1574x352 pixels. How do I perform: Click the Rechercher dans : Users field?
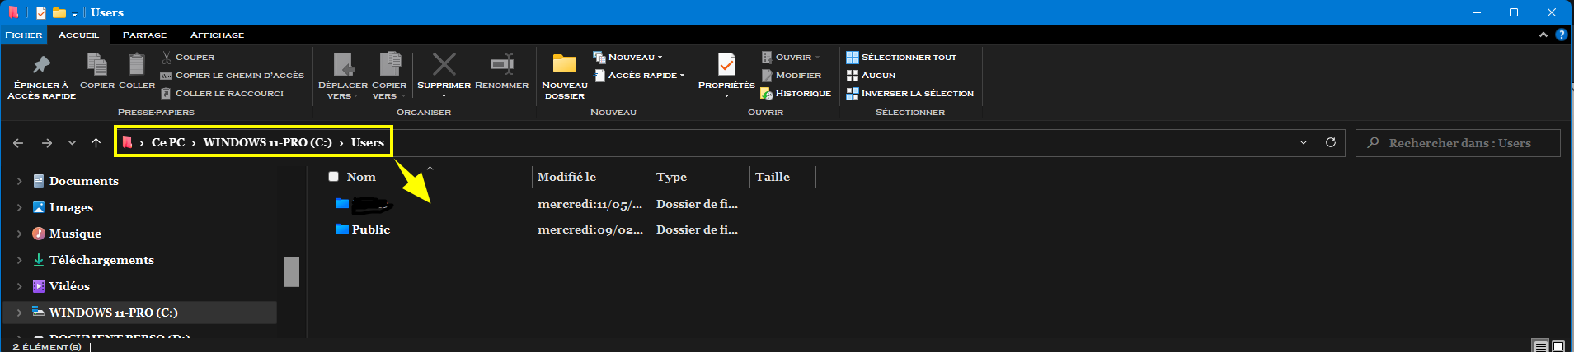(x=1458, y=143)
